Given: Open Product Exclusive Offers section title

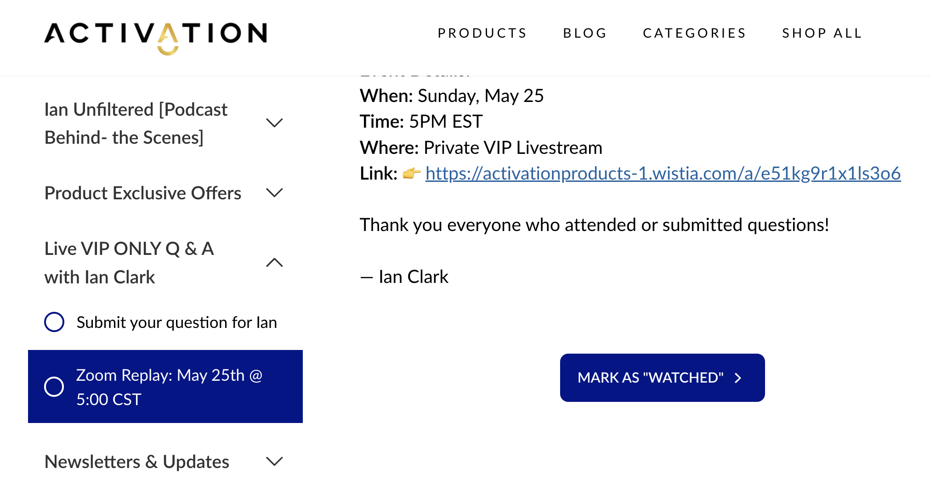Looking at the screenshot, I should tap(143, 193).
